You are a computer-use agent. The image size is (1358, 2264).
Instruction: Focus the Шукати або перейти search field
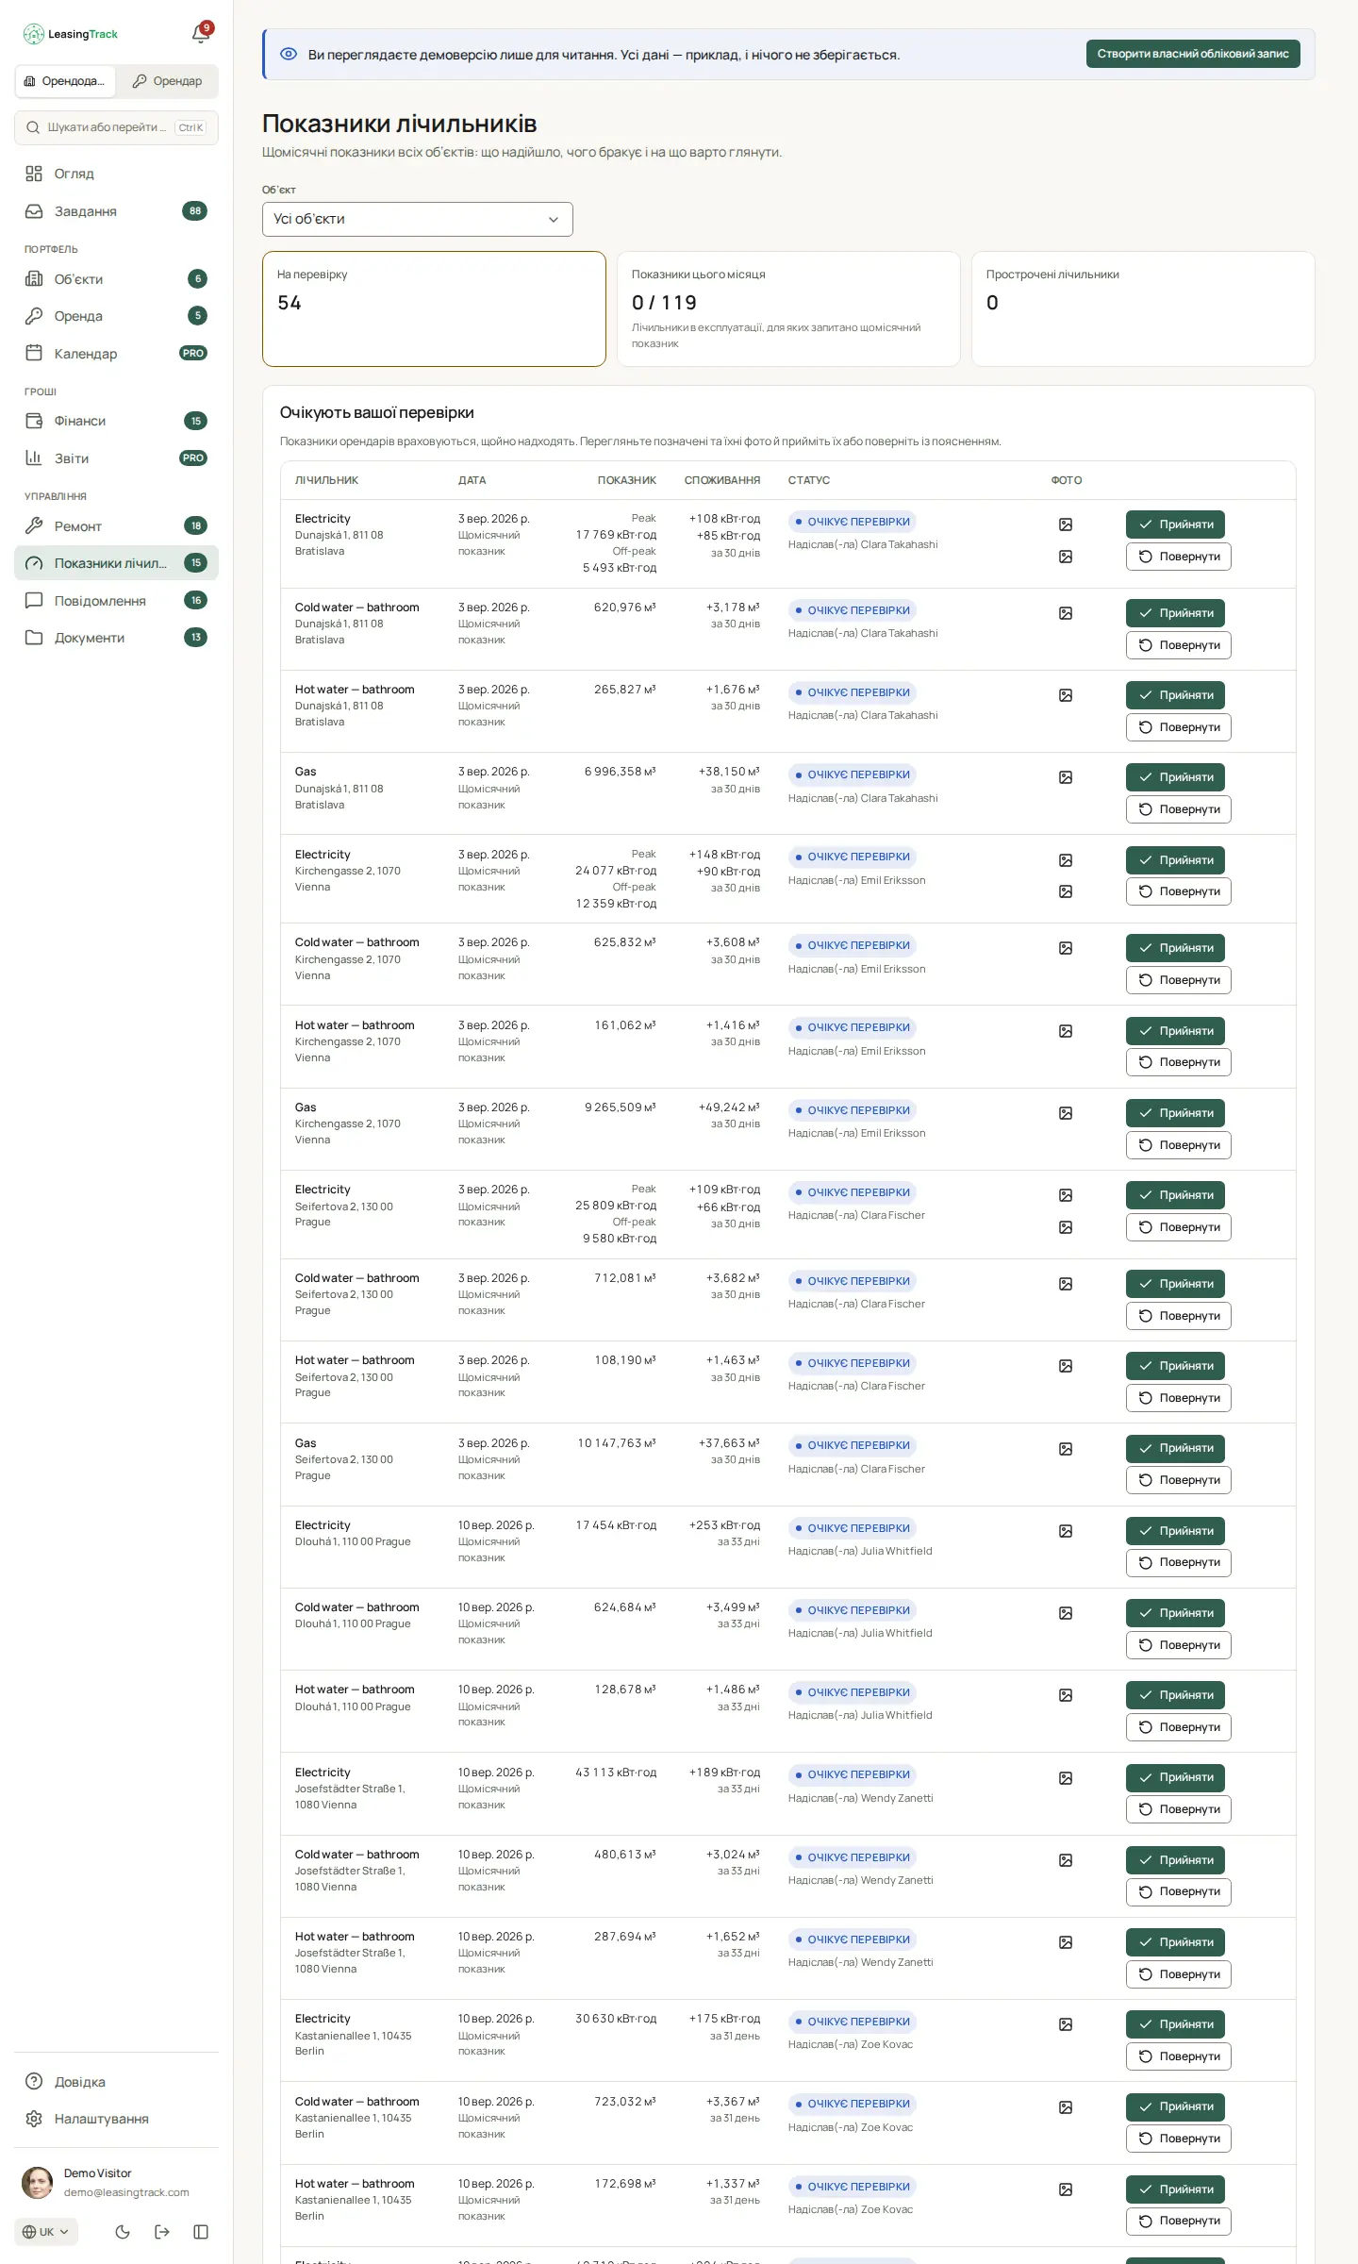(x=116, y=127)
